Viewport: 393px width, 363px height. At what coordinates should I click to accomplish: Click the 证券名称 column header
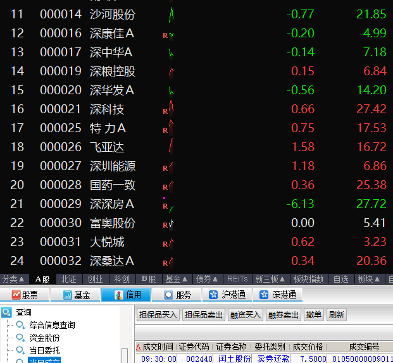[x=232, y=347]
